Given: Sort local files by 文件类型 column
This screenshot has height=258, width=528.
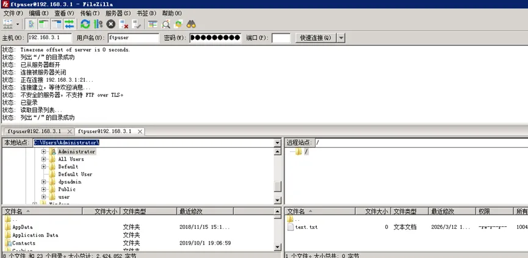Looking at the screenshot, I should [x=148, y=211].
